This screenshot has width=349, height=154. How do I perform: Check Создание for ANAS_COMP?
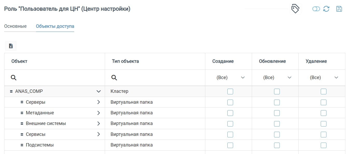230,91
